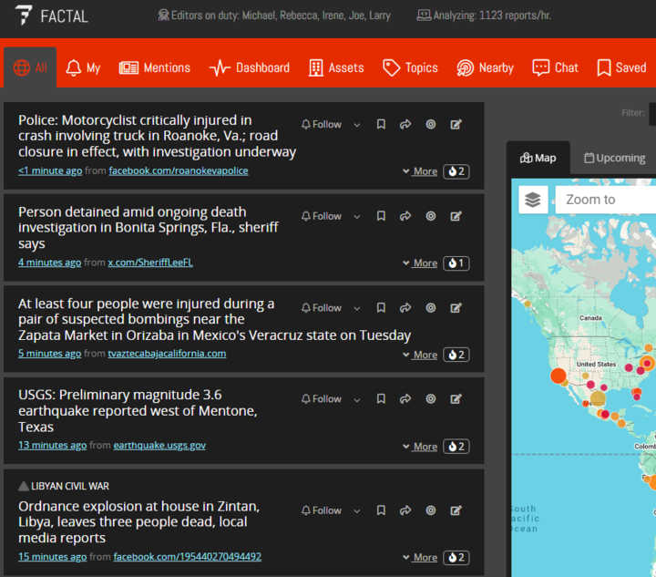
Task: Click the Zoom to input field
Action: point(605,200)
